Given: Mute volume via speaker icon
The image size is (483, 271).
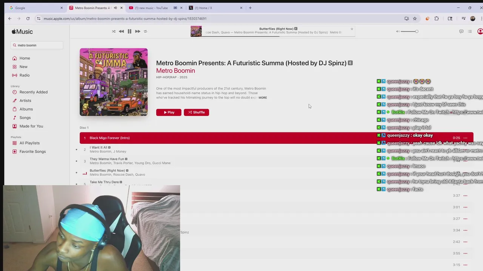Looking at the screenshot, I should (x=398, y=31).
